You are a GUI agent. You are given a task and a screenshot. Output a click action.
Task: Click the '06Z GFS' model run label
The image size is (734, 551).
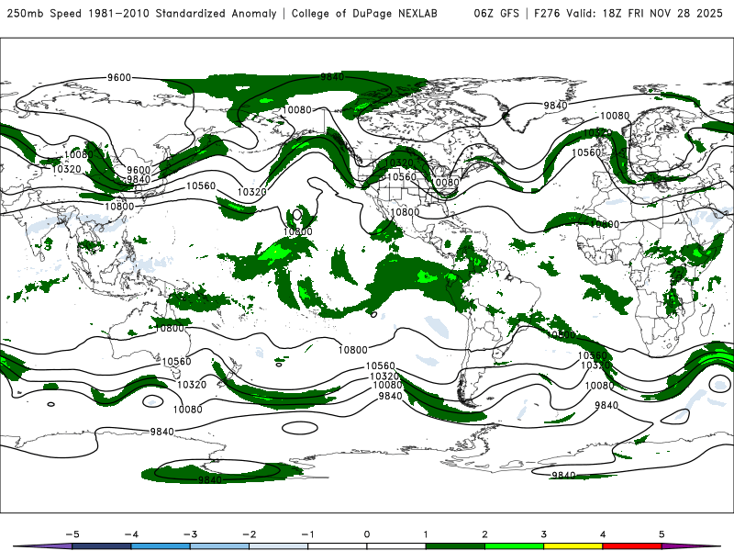496,13
